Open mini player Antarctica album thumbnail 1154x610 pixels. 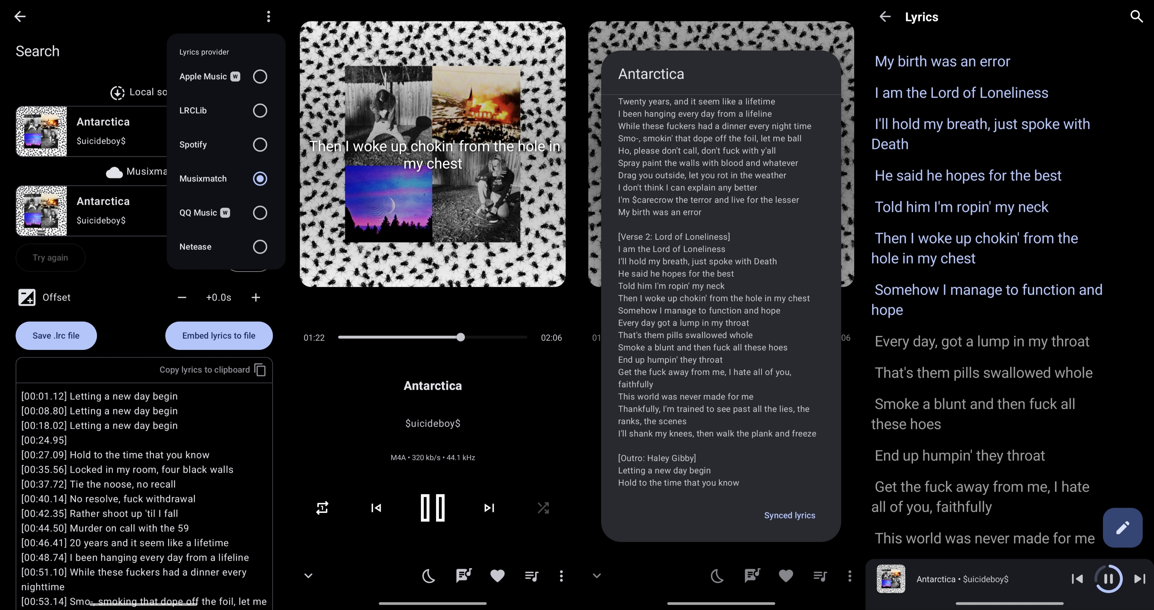[x=891, y=579]
